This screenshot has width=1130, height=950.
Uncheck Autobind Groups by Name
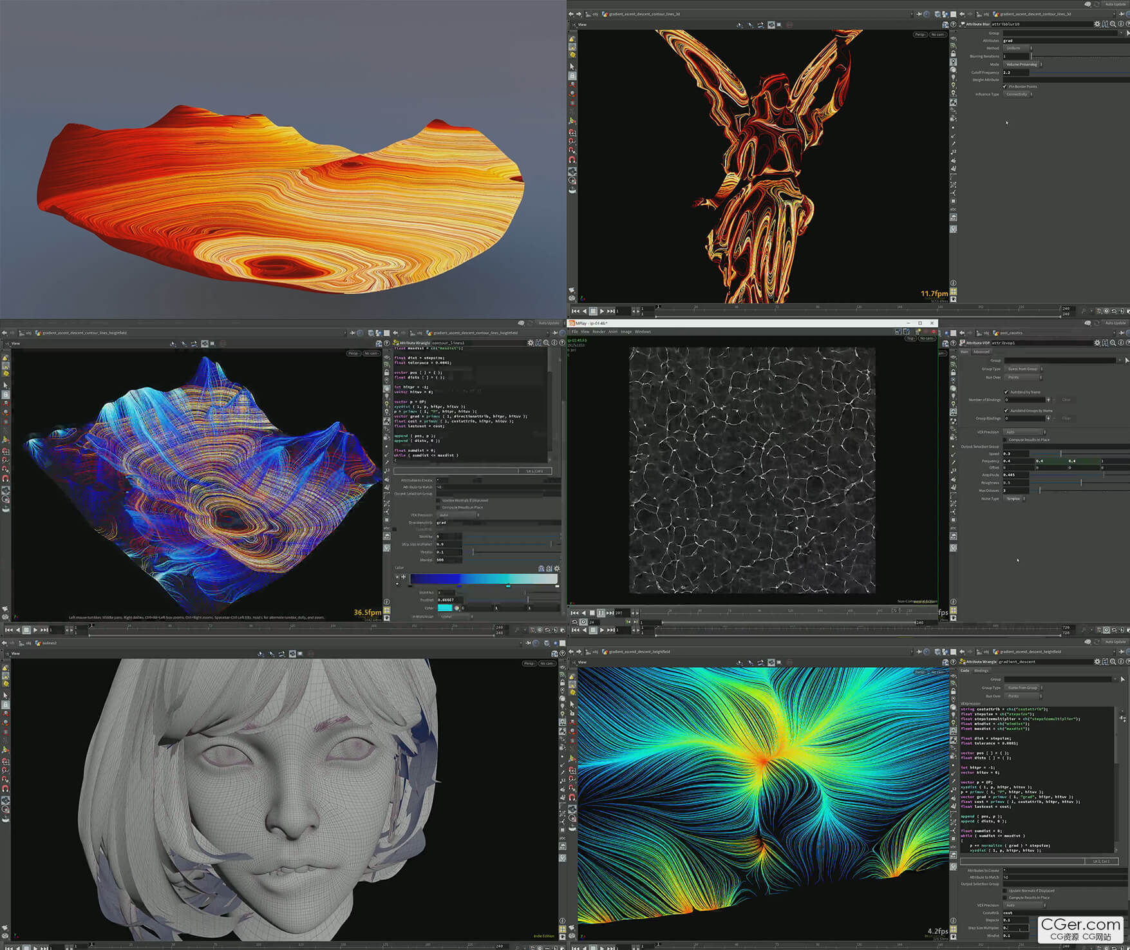click(1006, 410)
